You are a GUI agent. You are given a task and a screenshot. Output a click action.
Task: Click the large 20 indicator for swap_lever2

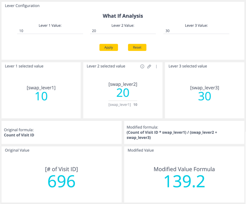coord(123,93)
